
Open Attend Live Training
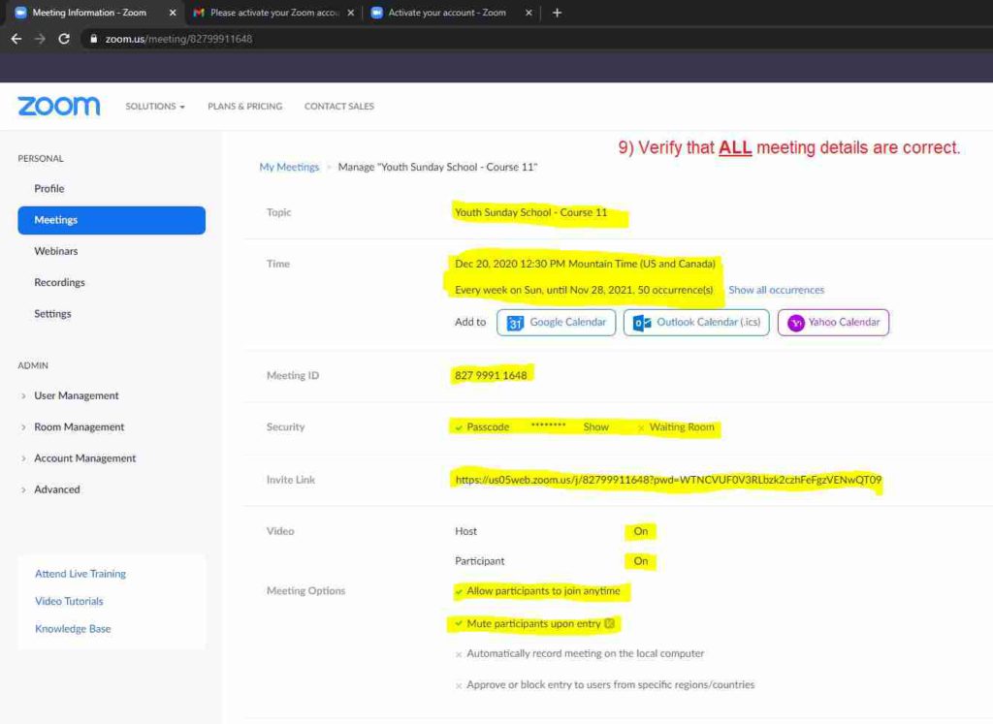coord(80,574)
